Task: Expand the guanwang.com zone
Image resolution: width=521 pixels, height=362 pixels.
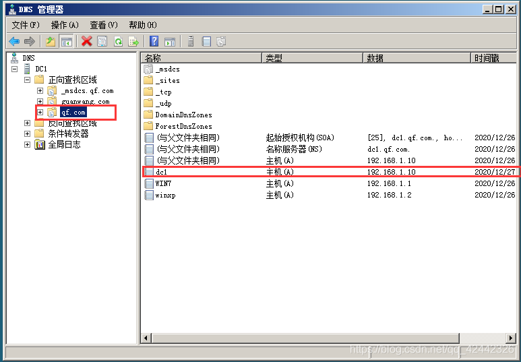Action: pyautogui.click(x=40, y=101)
